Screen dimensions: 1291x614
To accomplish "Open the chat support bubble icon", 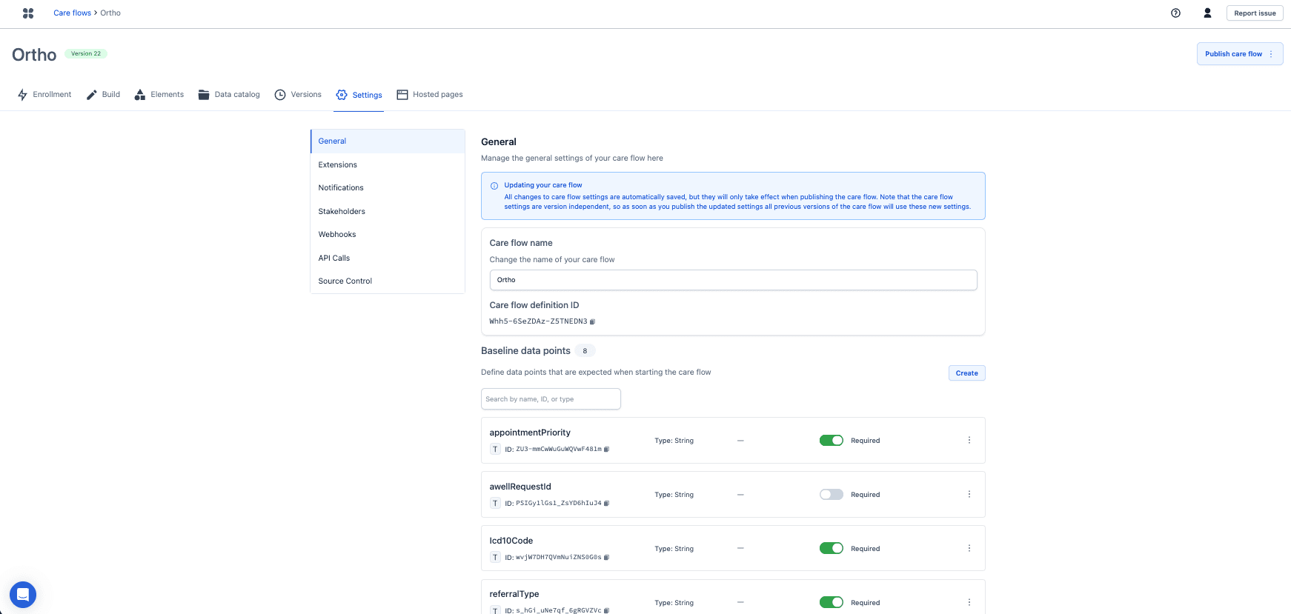I will click(23, 594).
